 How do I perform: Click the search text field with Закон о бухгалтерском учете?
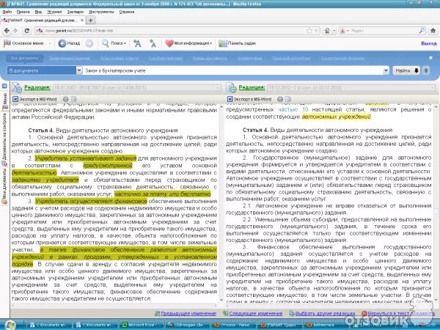pyautogui.click(x=232, y=70)
